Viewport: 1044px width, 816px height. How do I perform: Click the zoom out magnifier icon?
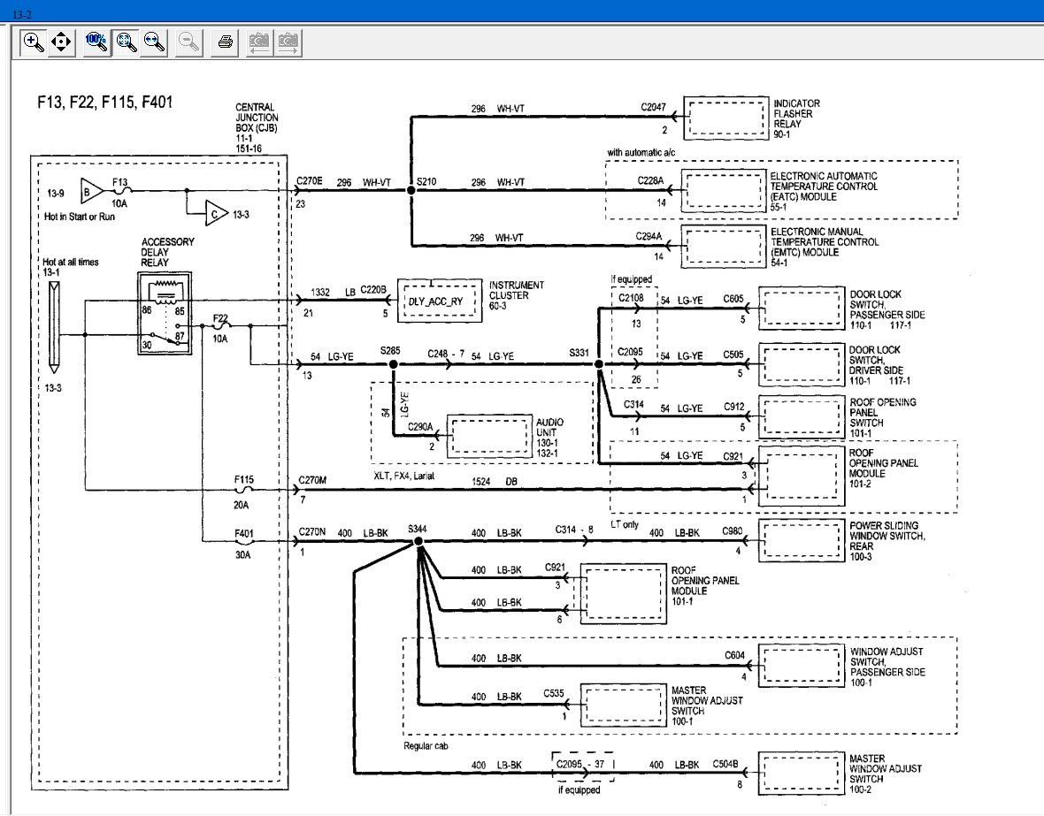click(x=188, y=42)
